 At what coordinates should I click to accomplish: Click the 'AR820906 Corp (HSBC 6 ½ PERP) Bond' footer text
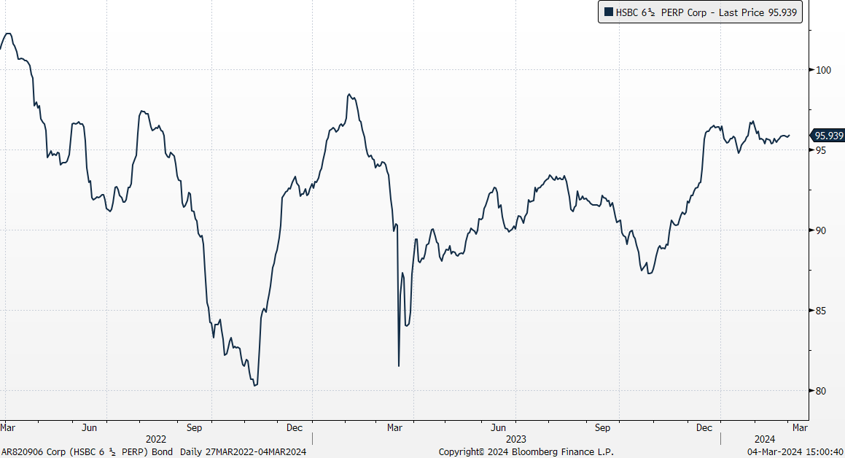coord(87,452)
